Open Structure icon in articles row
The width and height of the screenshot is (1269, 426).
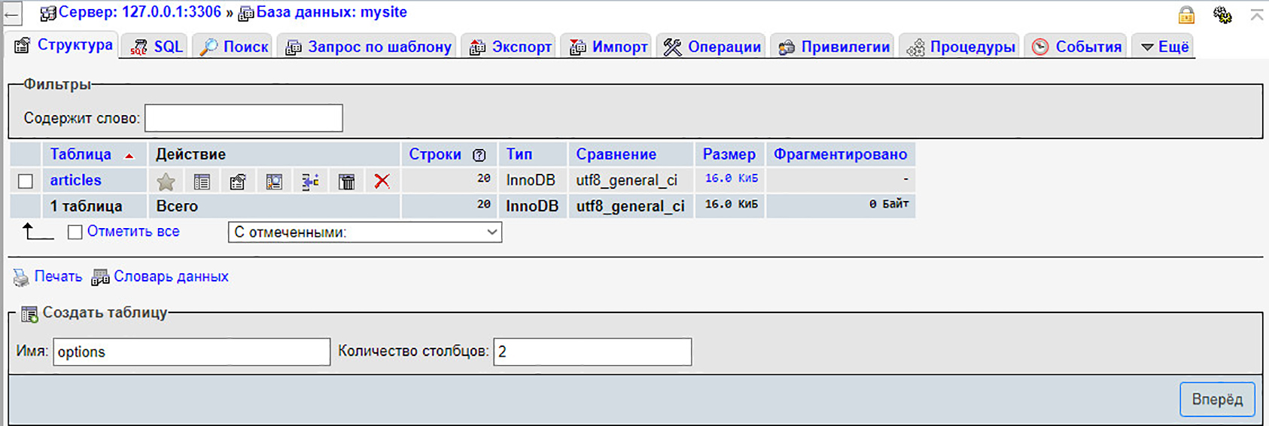(x=238, y=181)
